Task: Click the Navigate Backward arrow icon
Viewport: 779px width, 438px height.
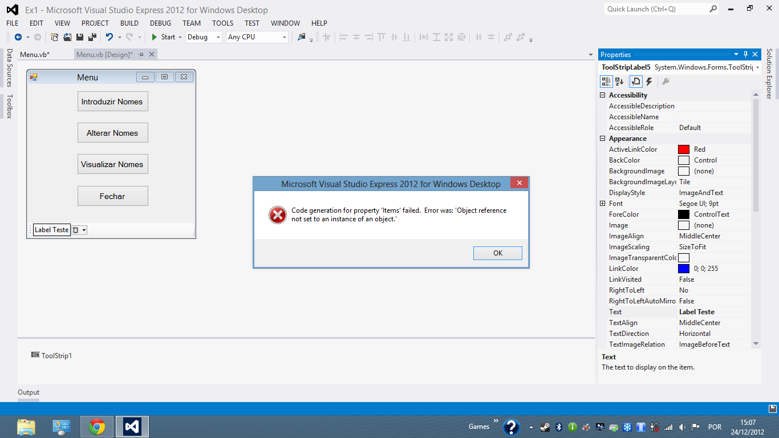Action: [x=18, y=37]
